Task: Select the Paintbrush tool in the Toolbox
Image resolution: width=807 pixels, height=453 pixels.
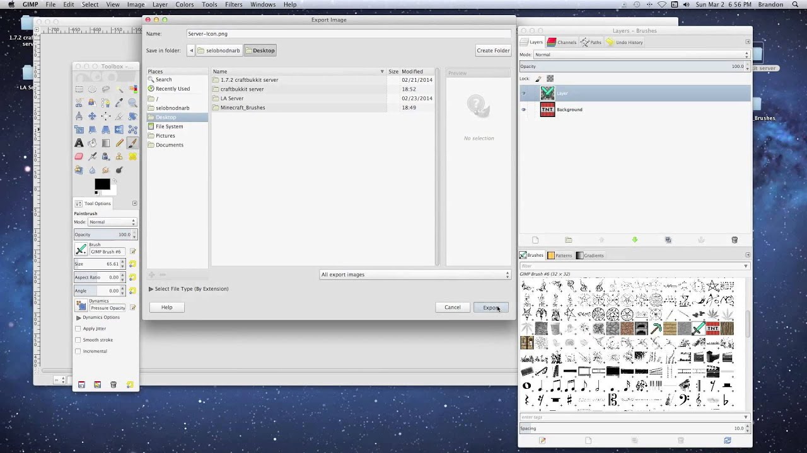Action: click(x=132, y=143)
